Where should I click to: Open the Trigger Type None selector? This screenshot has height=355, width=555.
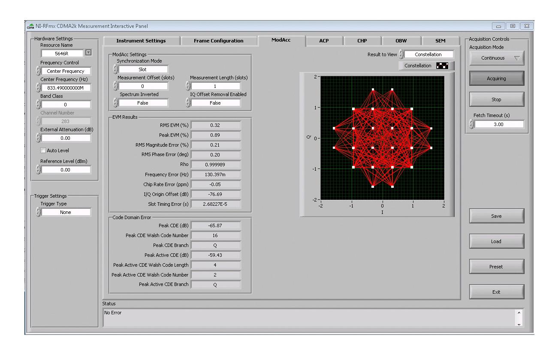click(x=66, y=212)
